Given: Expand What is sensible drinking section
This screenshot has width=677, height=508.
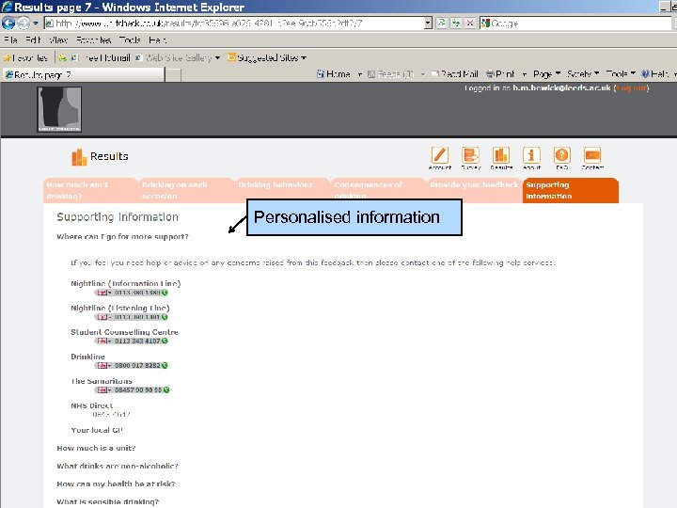Looking at the screenshot, I should (x=108, y=502).
